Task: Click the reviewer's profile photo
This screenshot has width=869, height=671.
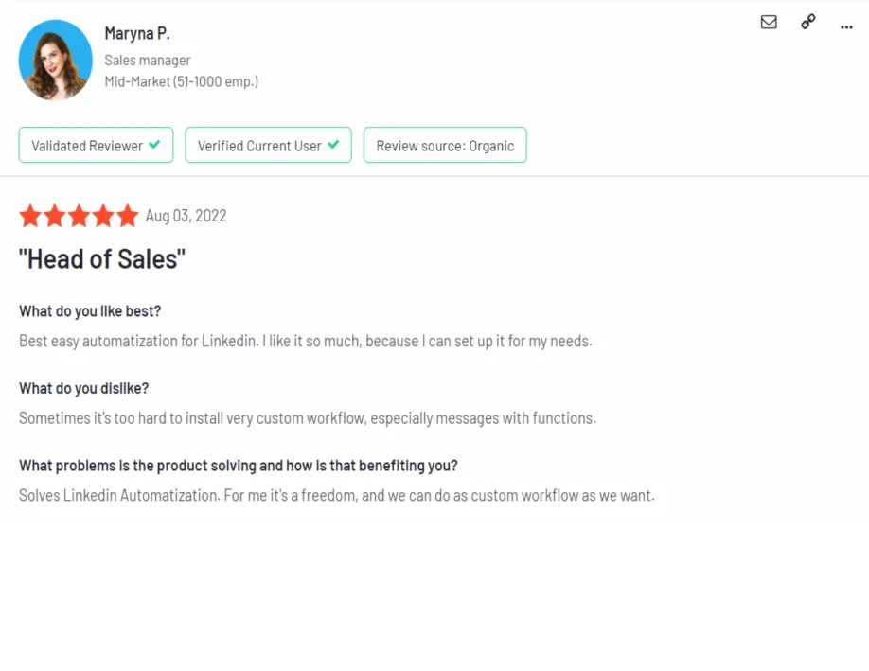Action: point(56,60)
